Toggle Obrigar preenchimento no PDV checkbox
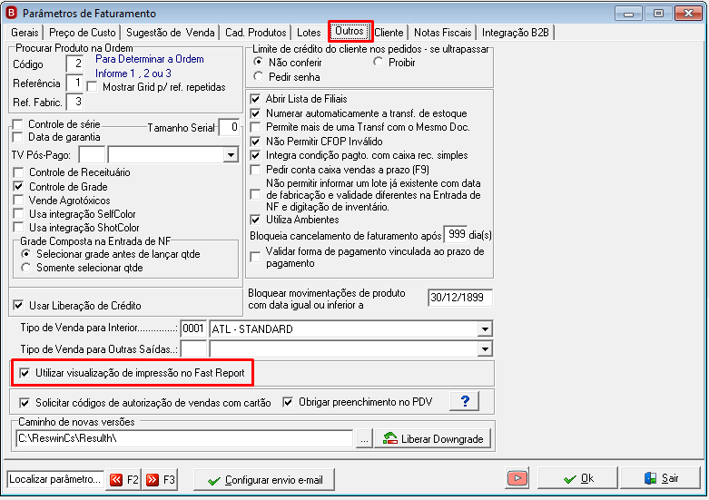Image resolution: width=709 pixels, height=500 pixels. 288,402
